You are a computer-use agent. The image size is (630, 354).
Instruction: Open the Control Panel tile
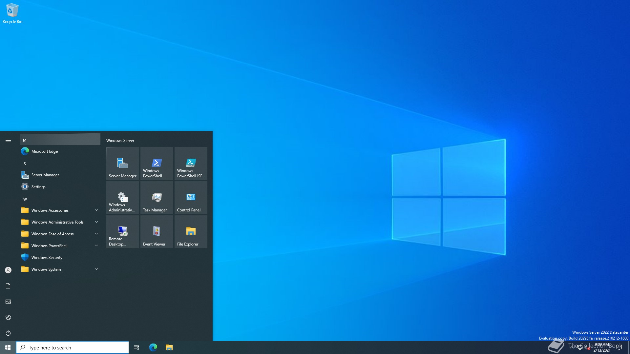click(x=191, y=198)
